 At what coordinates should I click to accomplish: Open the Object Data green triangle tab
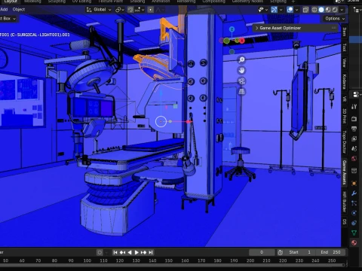(x=354, y=233)
